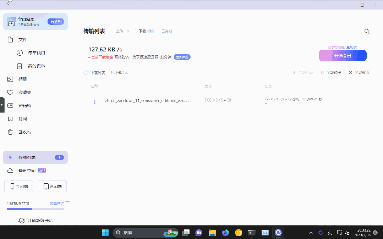383x239 pixels.
Task: Expand the system tray hidden icons chevron
Action: pyautogui.click(x=311, y=233)
